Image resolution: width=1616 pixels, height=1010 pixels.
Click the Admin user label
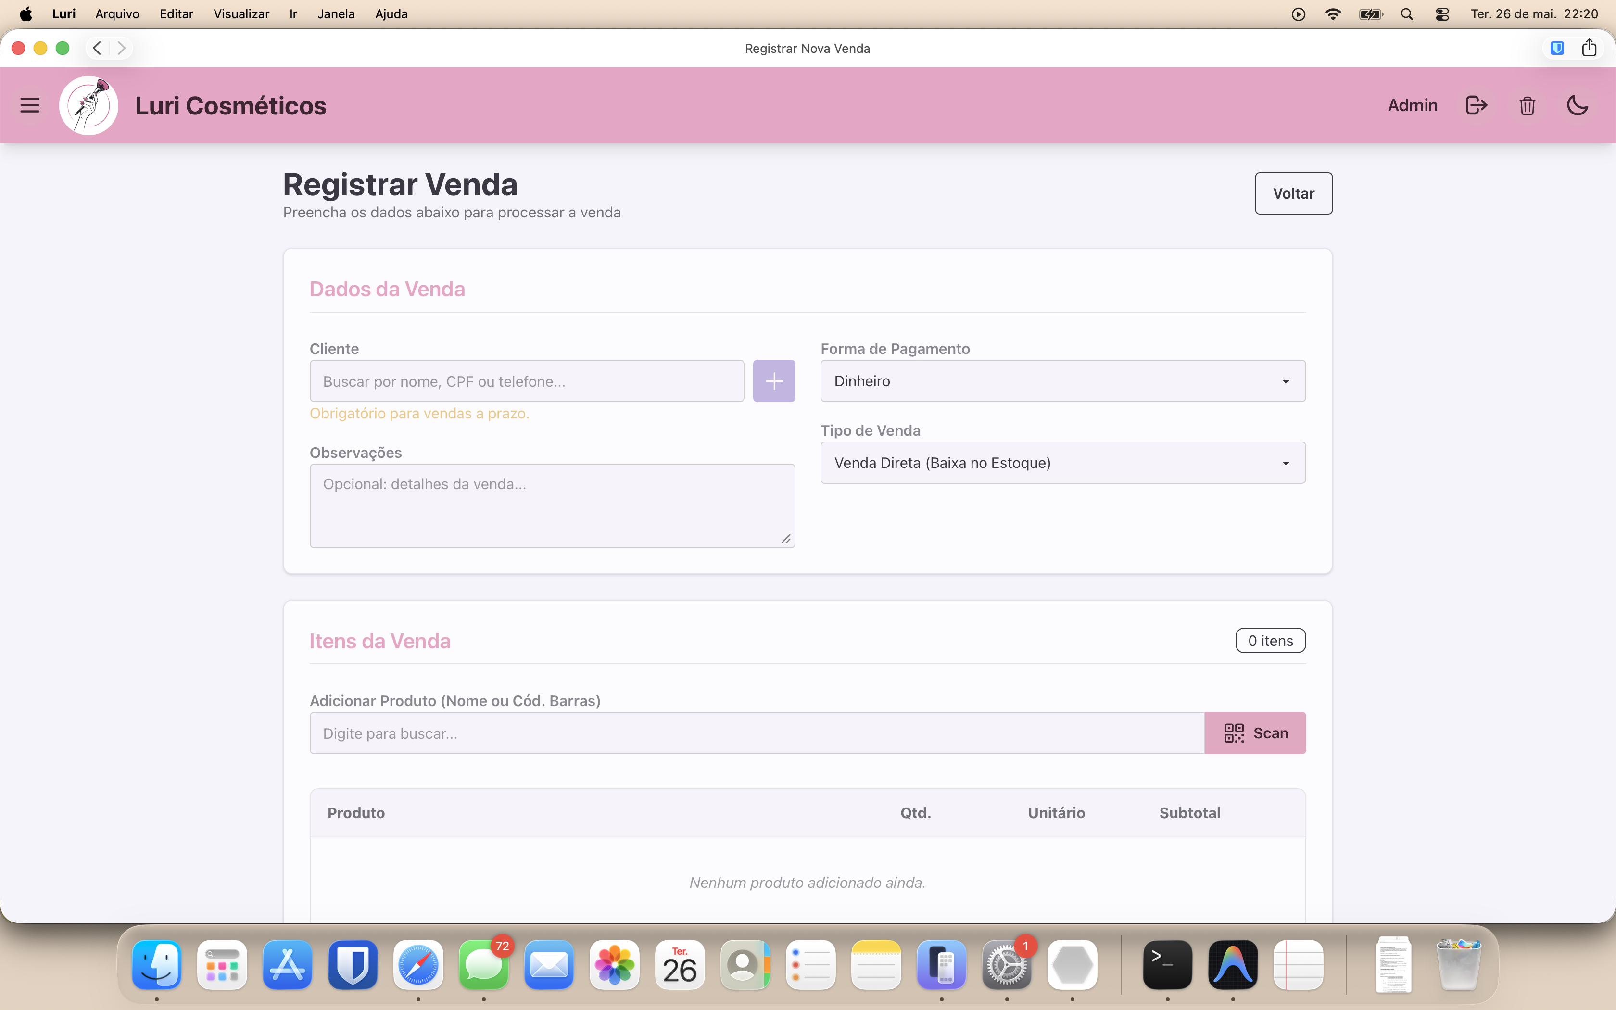tap(1413, 105)
